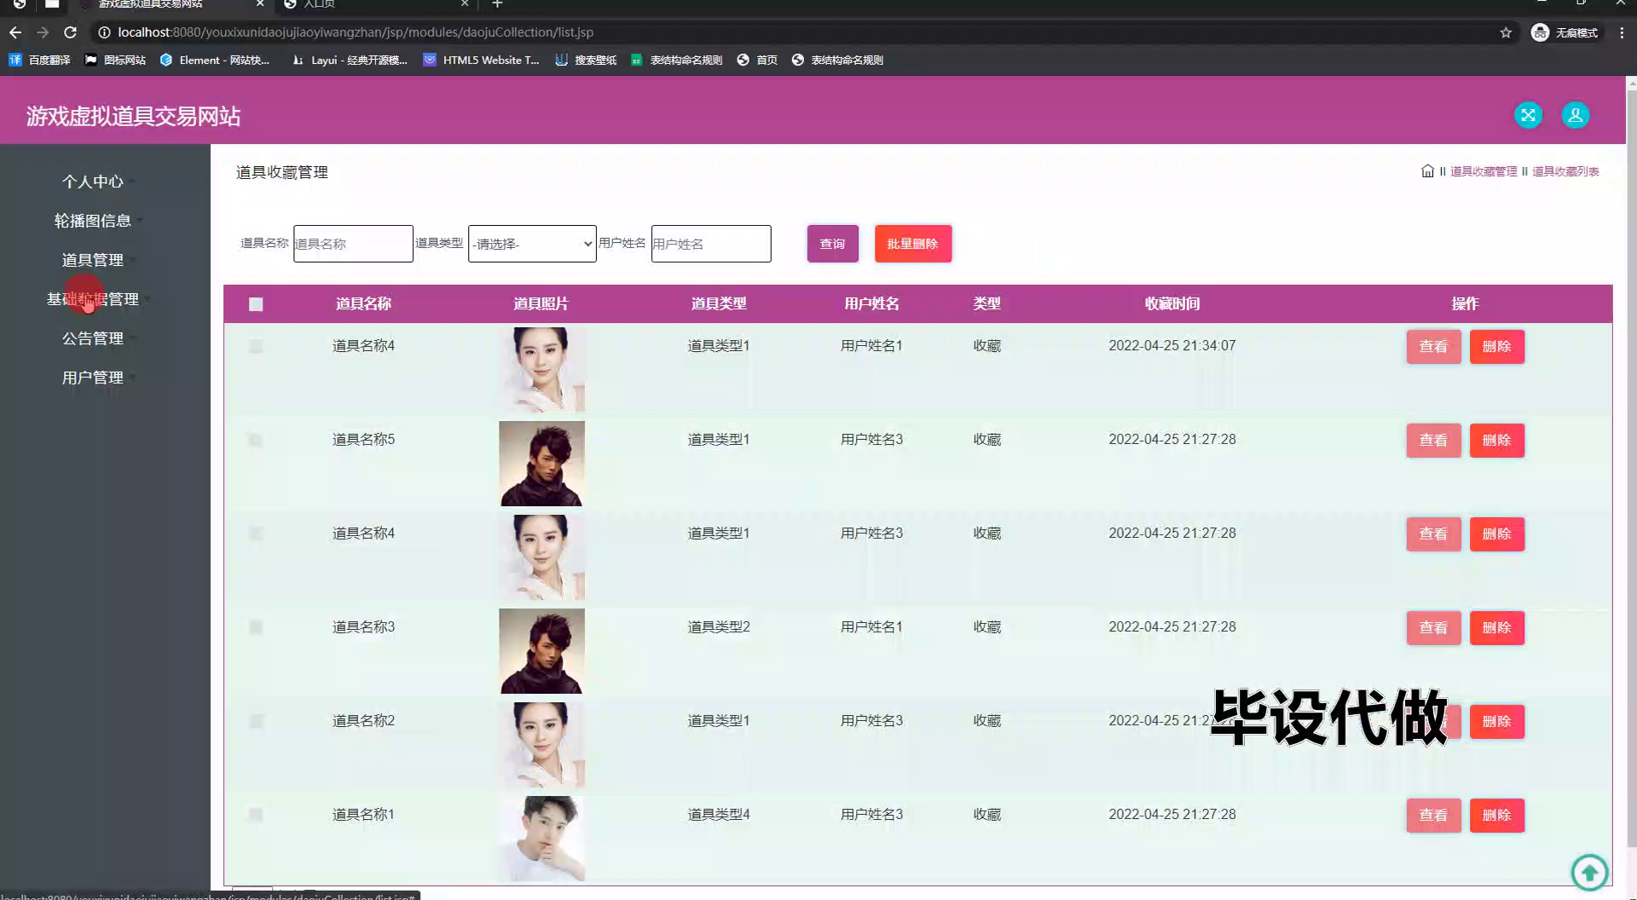Expand 轮播图信息 sidebar menu

pyautogui.click(x=93, y=221)
